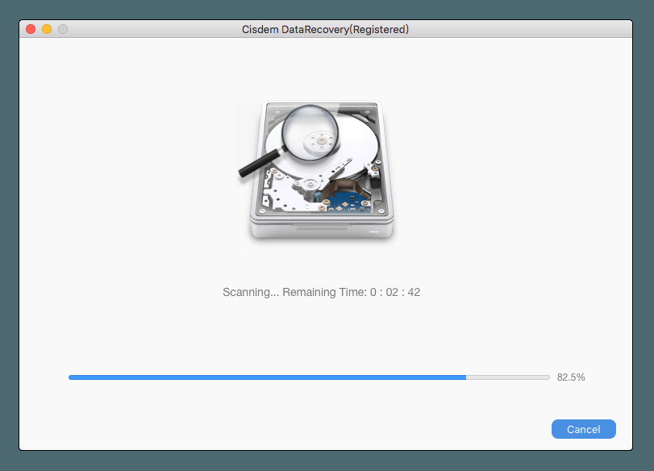The height and width of the screenshot is (471, 654).
Task: Close the DataRecovery window with red button
Action: pyautogui.click(x=31, y=29)
